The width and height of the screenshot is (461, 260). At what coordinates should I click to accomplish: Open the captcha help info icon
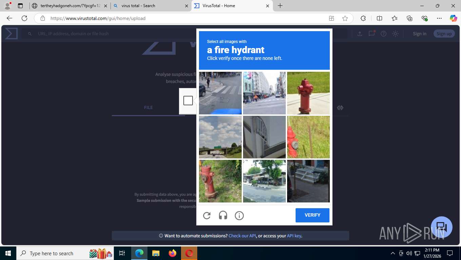tap(239, 215)
